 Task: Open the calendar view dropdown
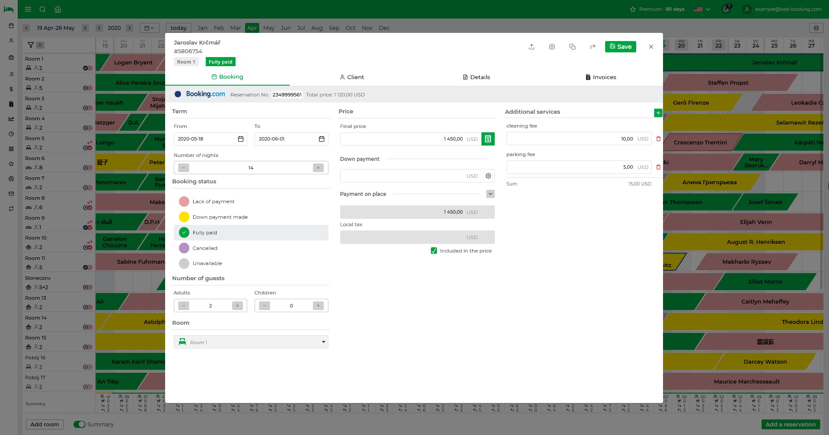[150, 28]
